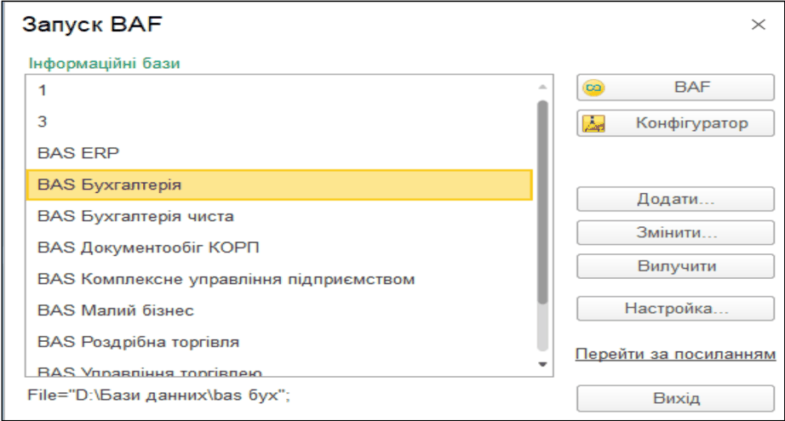Screen dimensions: 785x421
Task: Follow the Перейти за посиланням link
Action: [x=675, y=354]
